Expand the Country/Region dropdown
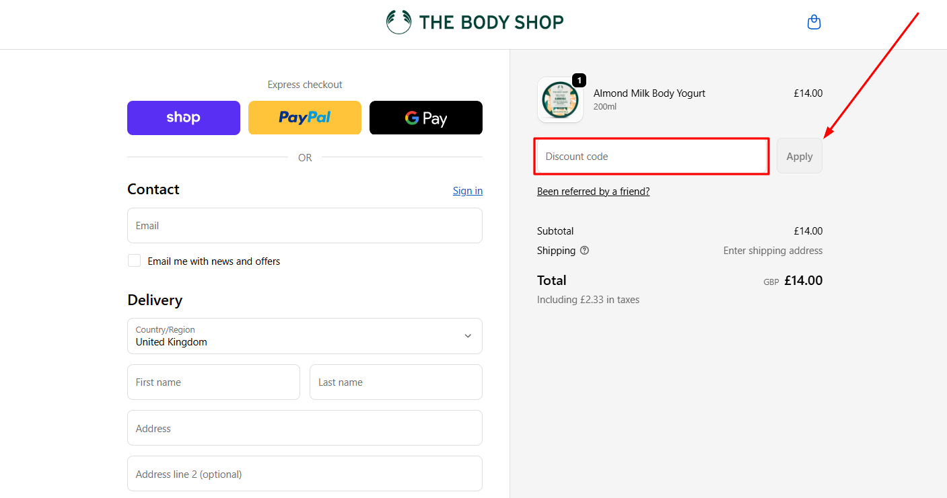 [x=305, y=336]
